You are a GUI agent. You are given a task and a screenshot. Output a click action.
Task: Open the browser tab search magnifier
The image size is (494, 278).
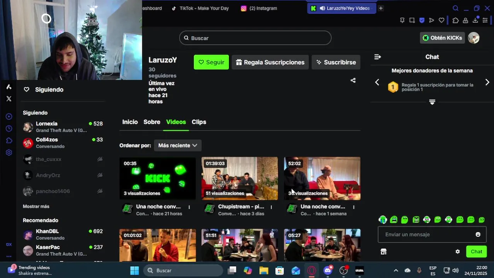(455, 8)
